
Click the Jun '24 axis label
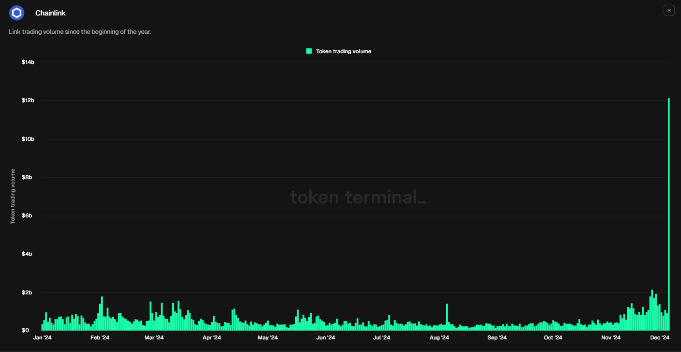[326, 337]
